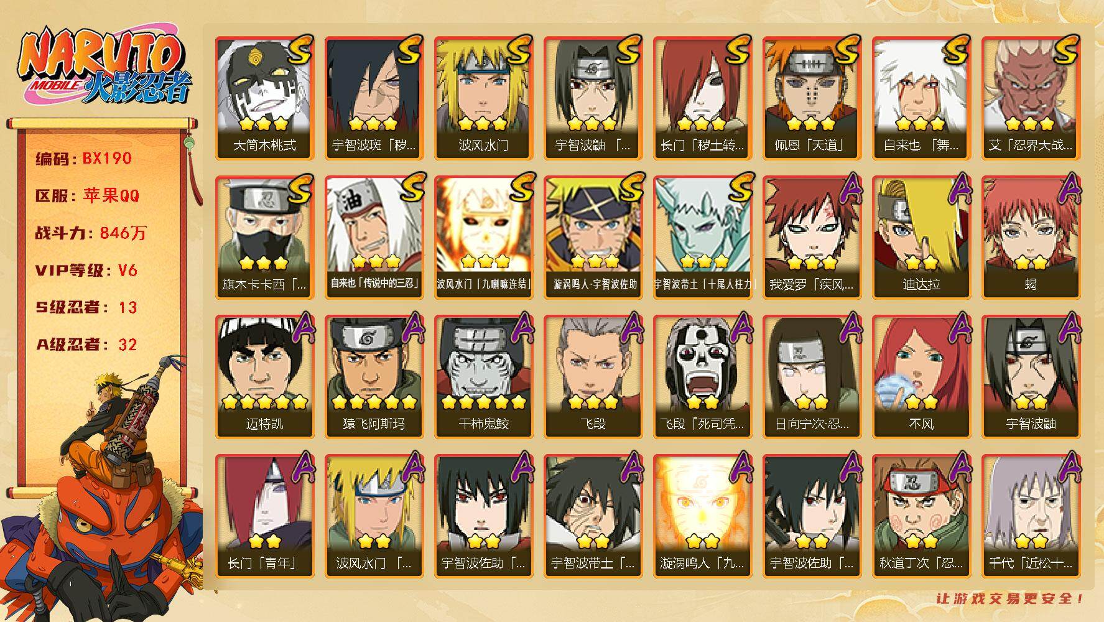Click the 编码 BX190 account code text
This screenshot has height=622, width=1104.
(x=83, y=159)
